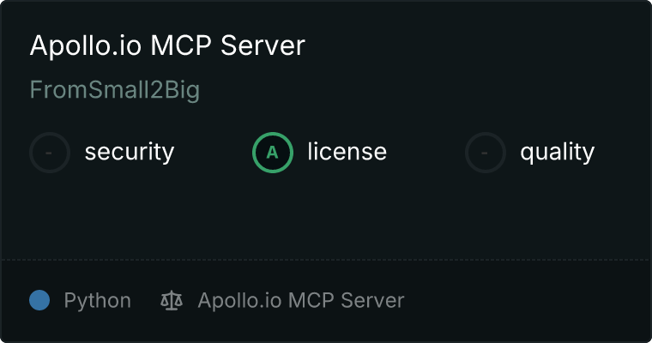Select the quality label text
The image size is (652, 343).
(558, 153)
